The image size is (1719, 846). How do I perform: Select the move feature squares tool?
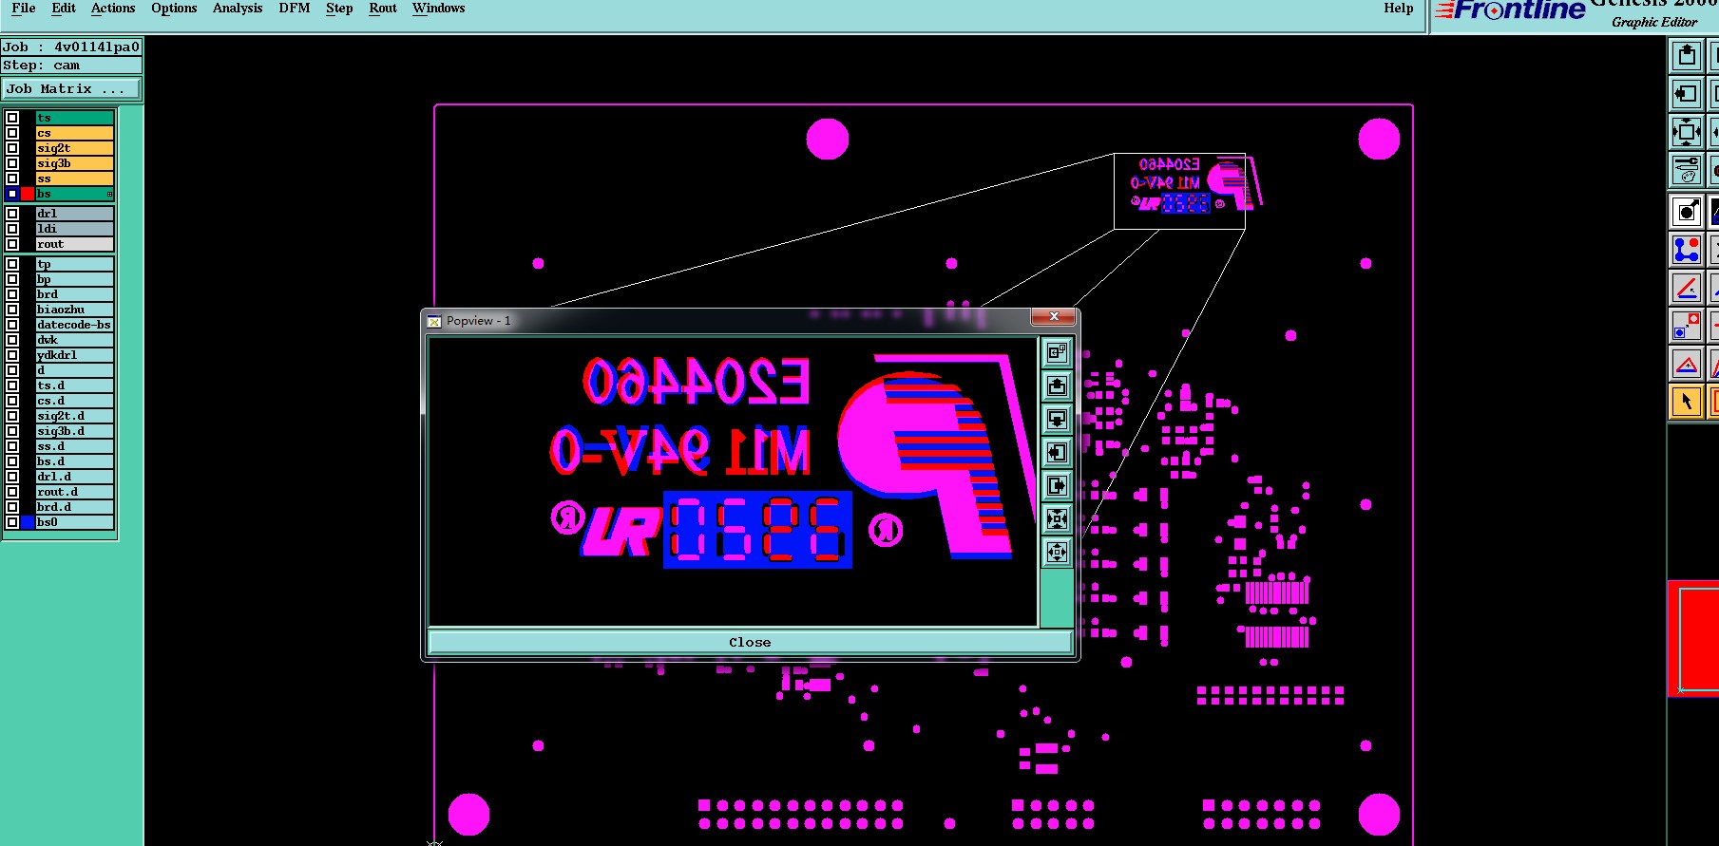(x=1687, y=325)
